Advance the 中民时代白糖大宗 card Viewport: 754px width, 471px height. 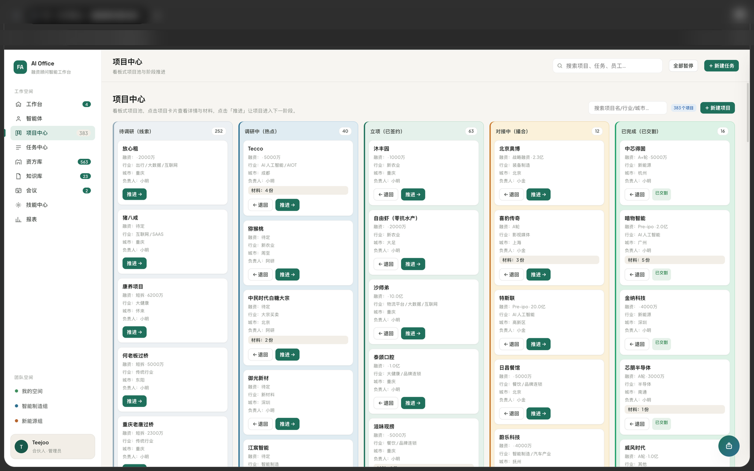pyautogui.click(x=287, y=355)
